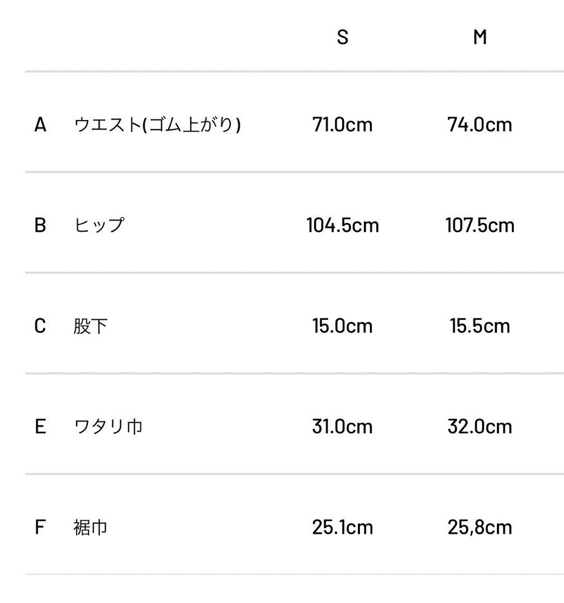Image resolution: width=564 pixels, height=603 pixels.
Task: Click the 裾巾 row label
Action: click(90, 527)
